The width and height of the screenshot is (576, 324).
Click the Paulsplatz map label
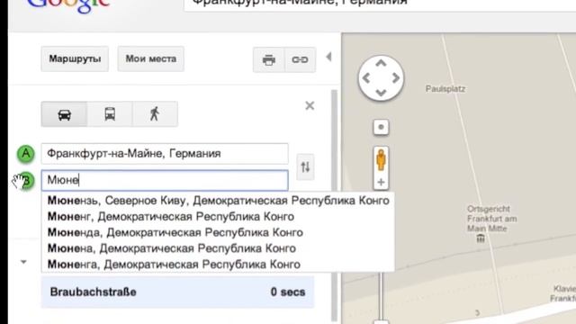445,89
